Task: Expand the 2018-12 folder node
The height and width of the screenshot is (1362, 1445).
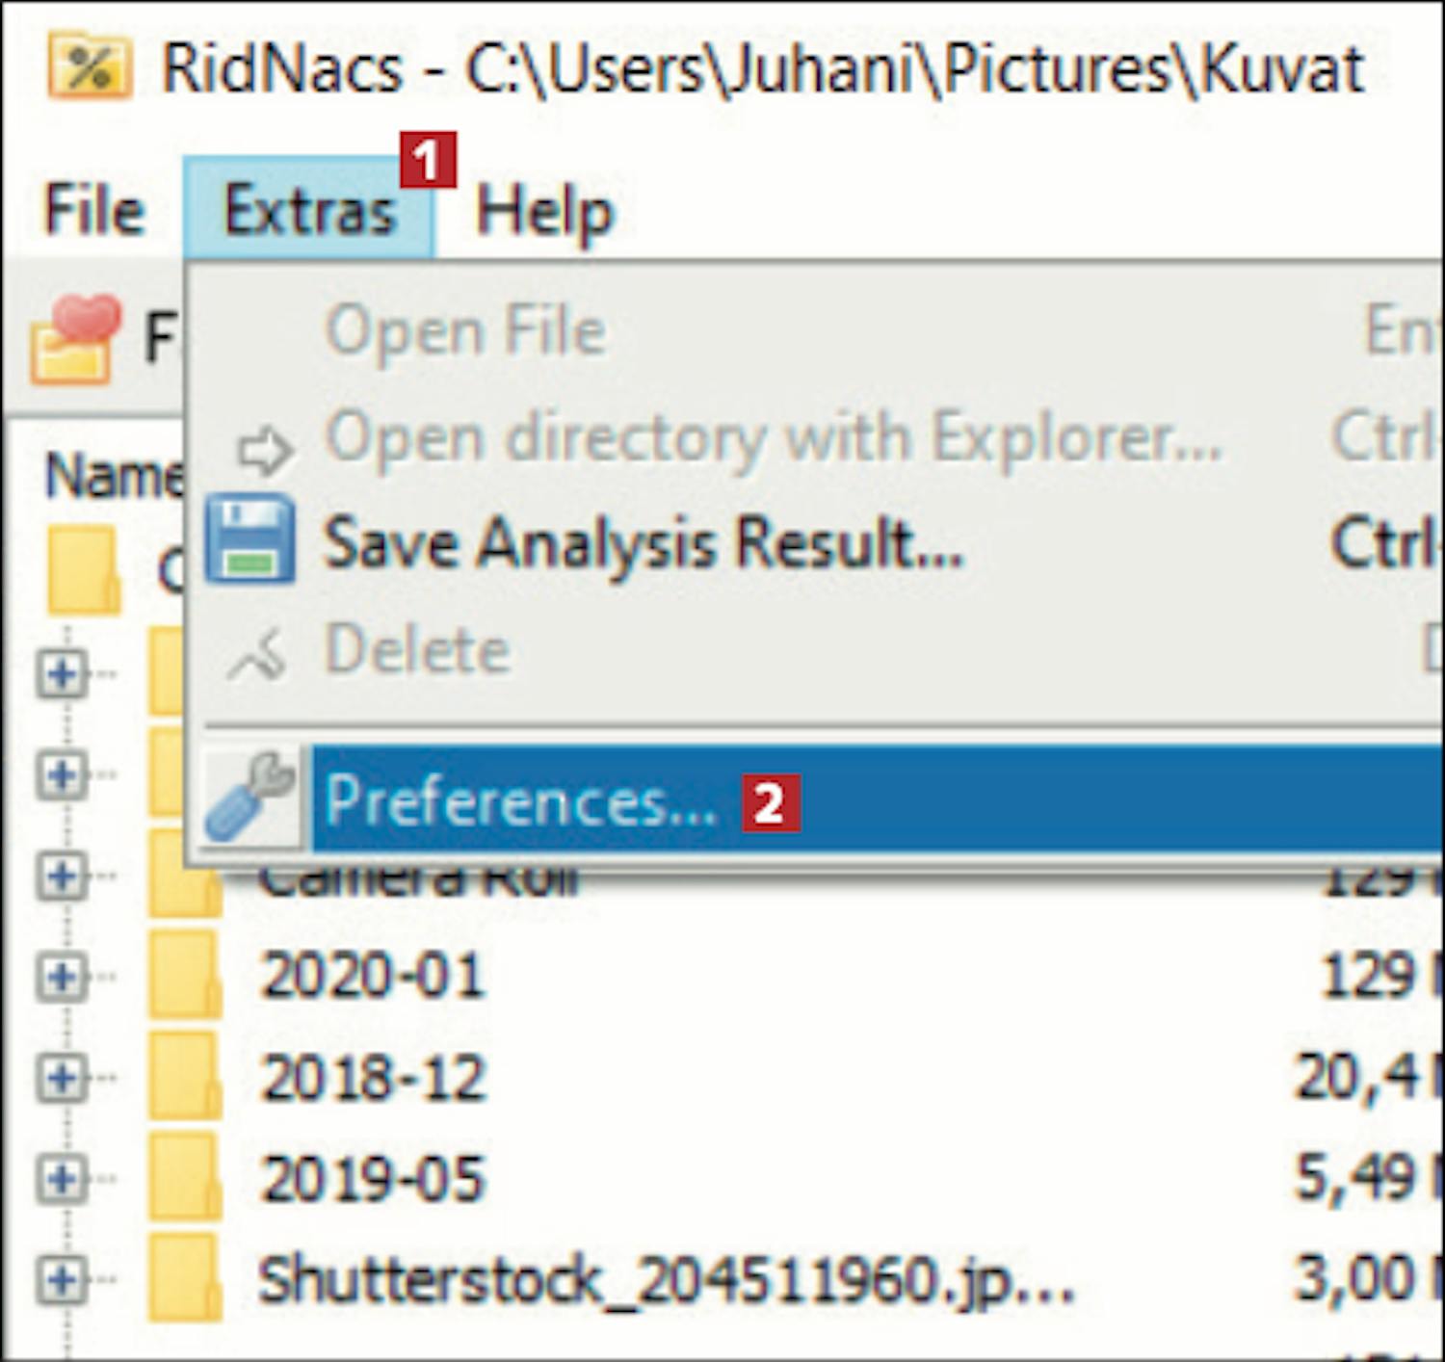Action: (x=62, y=1077)
